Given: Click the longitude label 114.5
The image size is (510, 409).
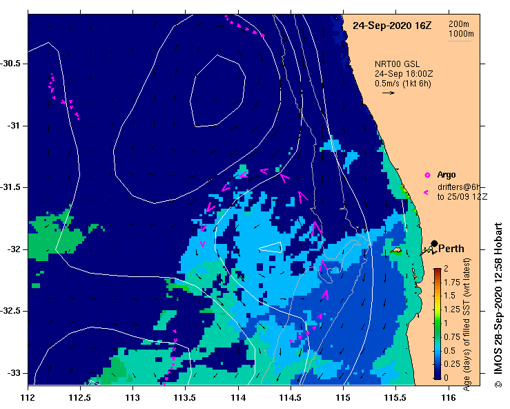Looking at the screenshot, I should point(291,398).
